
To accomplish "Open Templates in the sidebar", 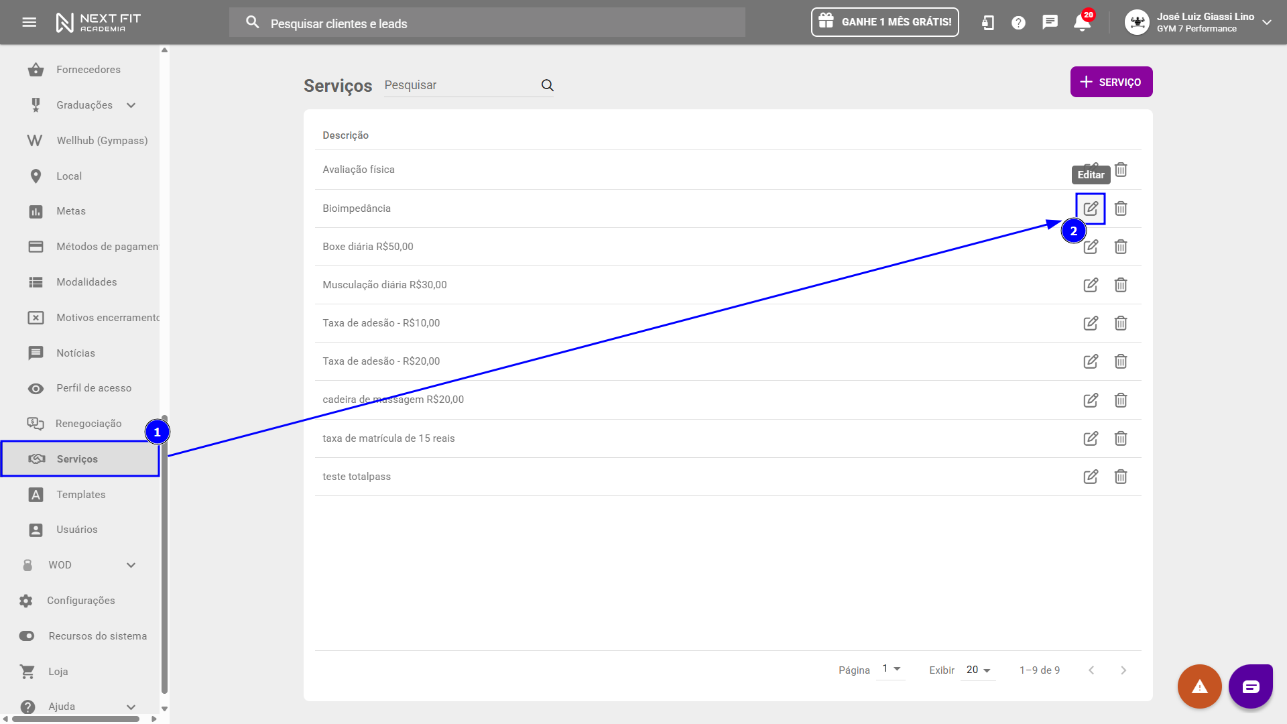I will point(80,495).
